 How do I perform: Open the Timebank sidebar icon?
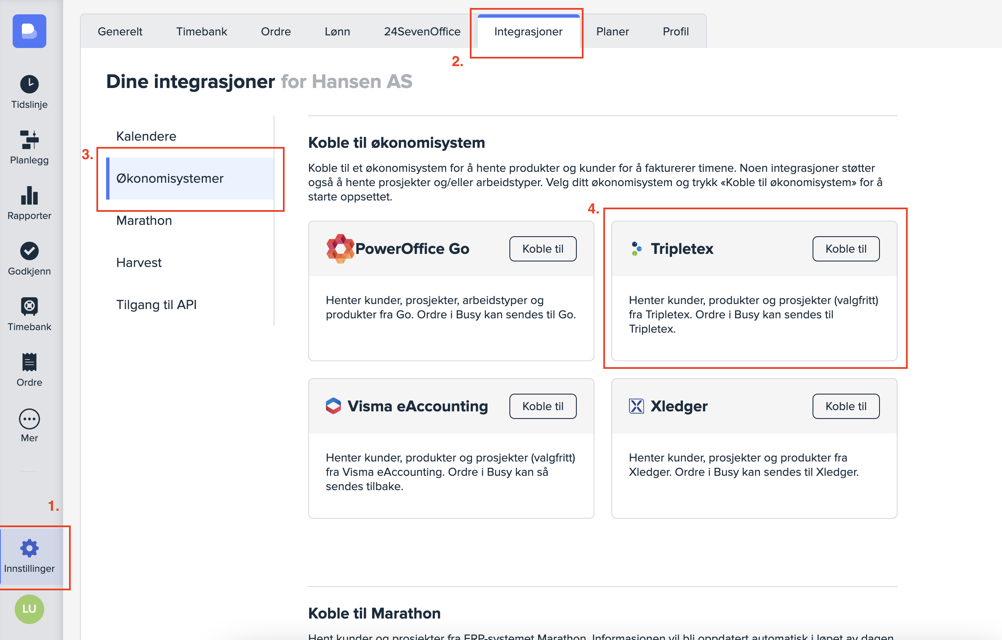click(x=29, y=307)
